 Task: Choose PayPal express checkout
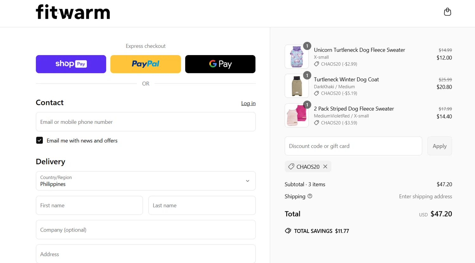146,64
